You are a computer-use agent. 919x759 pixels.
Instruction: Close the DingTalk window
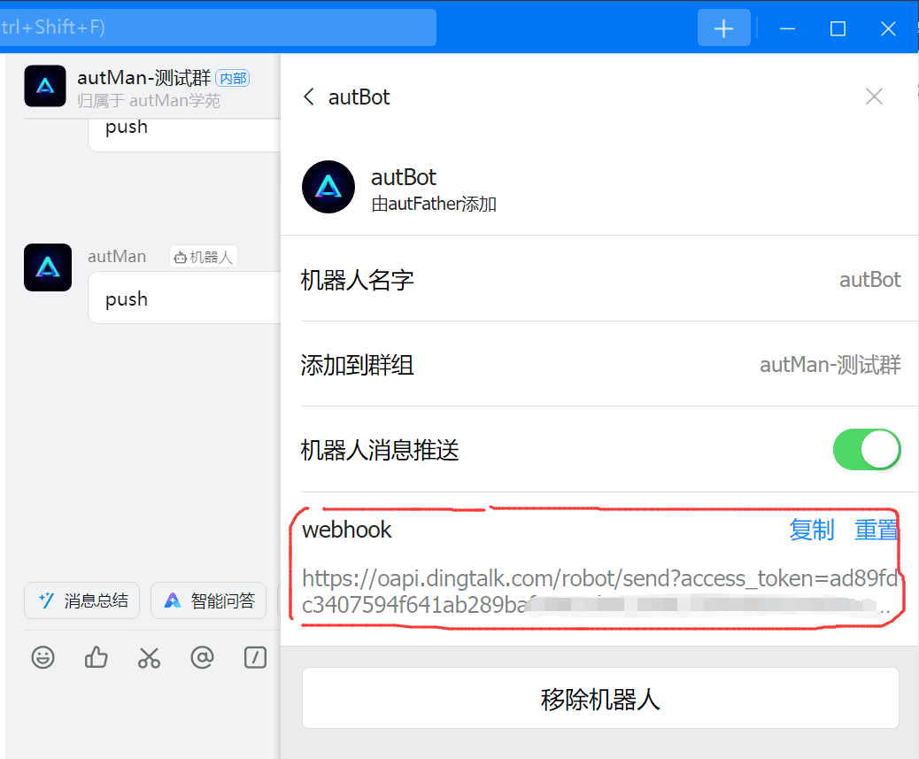[x=888, y=28]
